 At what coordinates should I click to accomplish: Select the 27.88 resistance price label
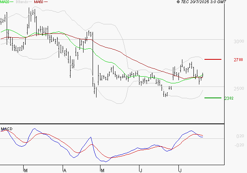[x=238, y=60]
